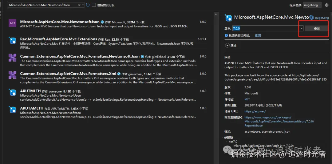
Task: Collapse the net7.0 dependency node
Action: click(227, 142)
